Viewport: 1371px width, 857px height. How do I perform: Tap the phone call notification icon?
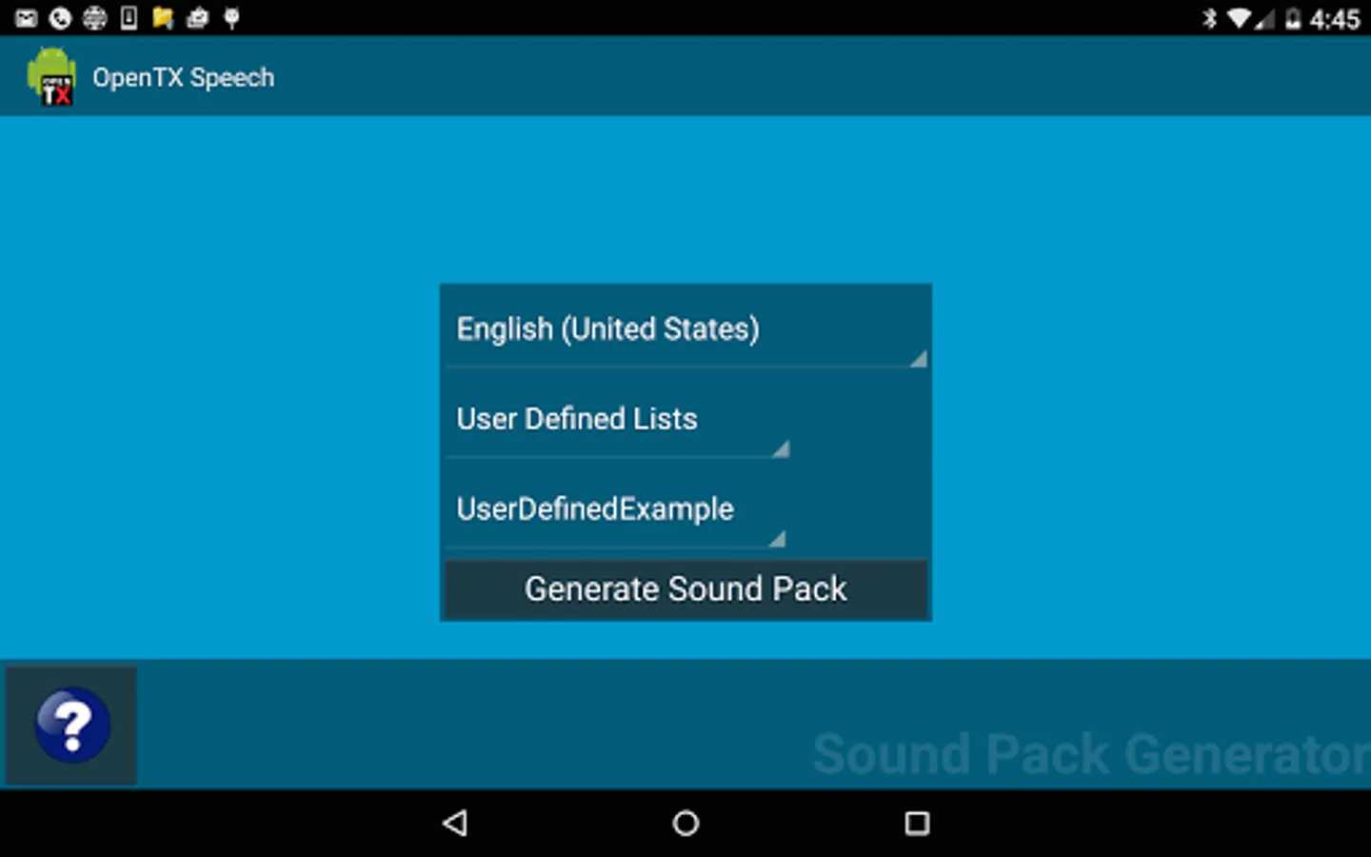tap(60, 18)
